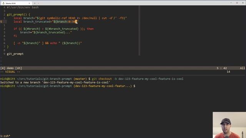
Task: Click 'git symbolic-ref HEAD' in the branch line
Action: click(x=58, y=18)
